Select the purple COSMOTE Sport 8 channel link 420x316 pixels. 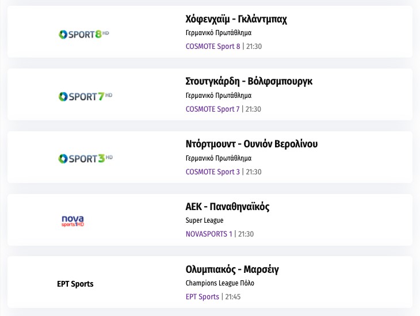[213, 47]
